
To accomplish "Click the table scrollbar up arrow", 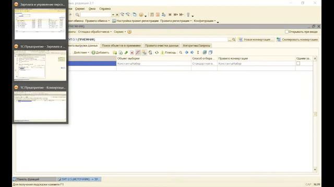I will pyautogui.click(x=315, y=58).
